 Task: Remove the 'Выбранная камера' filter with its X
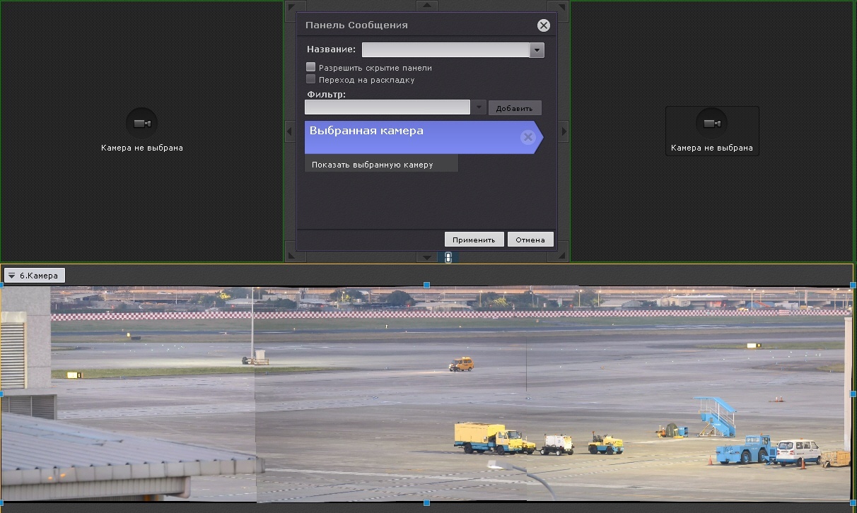[527, 138]
